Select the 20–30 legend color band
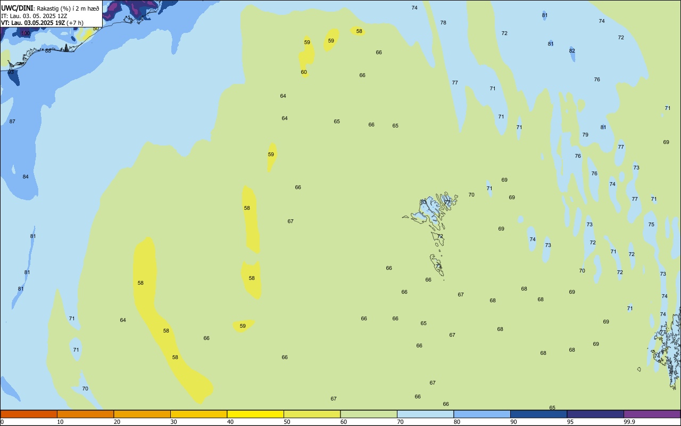 coord(142,414)
